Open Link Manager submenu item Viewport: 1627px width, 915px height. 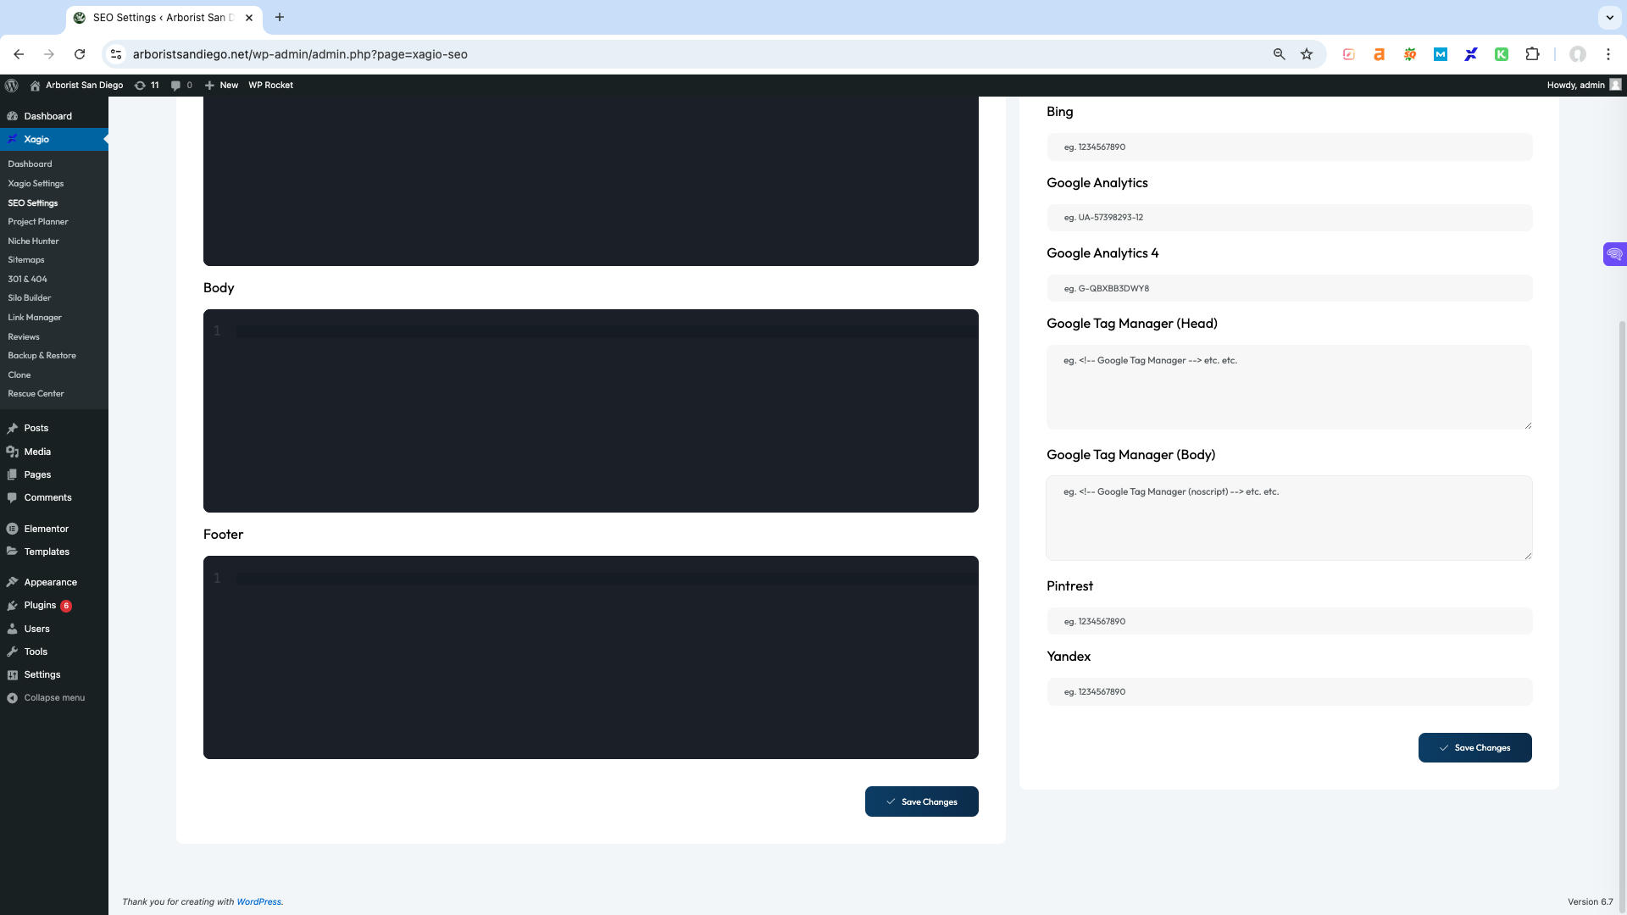coord(35,317)
